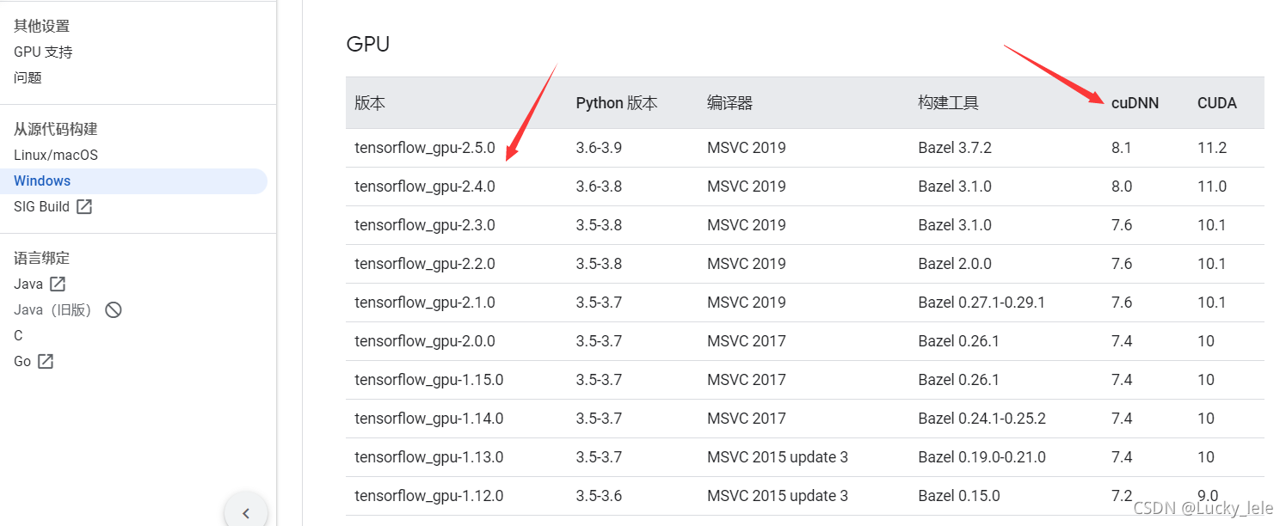
Task: Open the Java language binding link
Action: (28, 284)
